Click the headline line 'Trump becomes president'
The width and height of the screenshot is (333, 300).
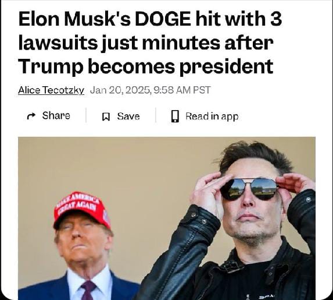(146, 66)
